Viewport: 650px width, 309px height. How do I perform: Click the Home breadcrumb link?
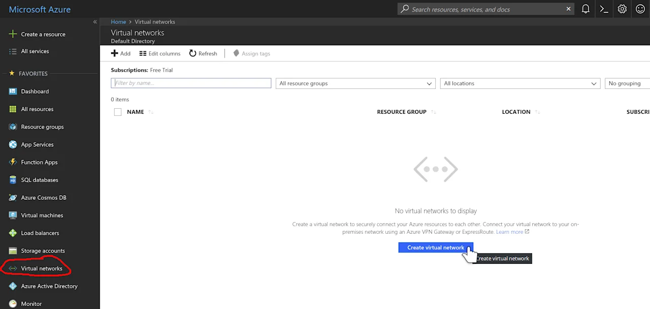tap(118, 22)
